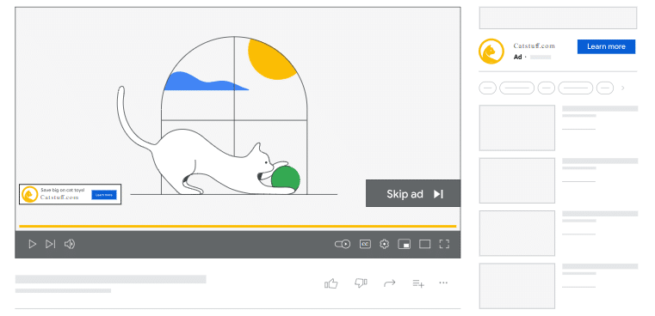Select the fourth filter chip
The image size is (655, 316).
576,88
